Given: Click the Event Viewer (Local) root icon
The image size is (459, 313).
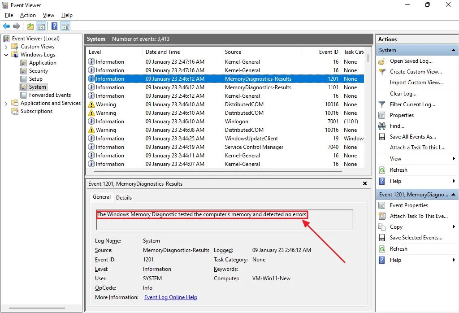Looking at the screenshot, I should (6, 39).
